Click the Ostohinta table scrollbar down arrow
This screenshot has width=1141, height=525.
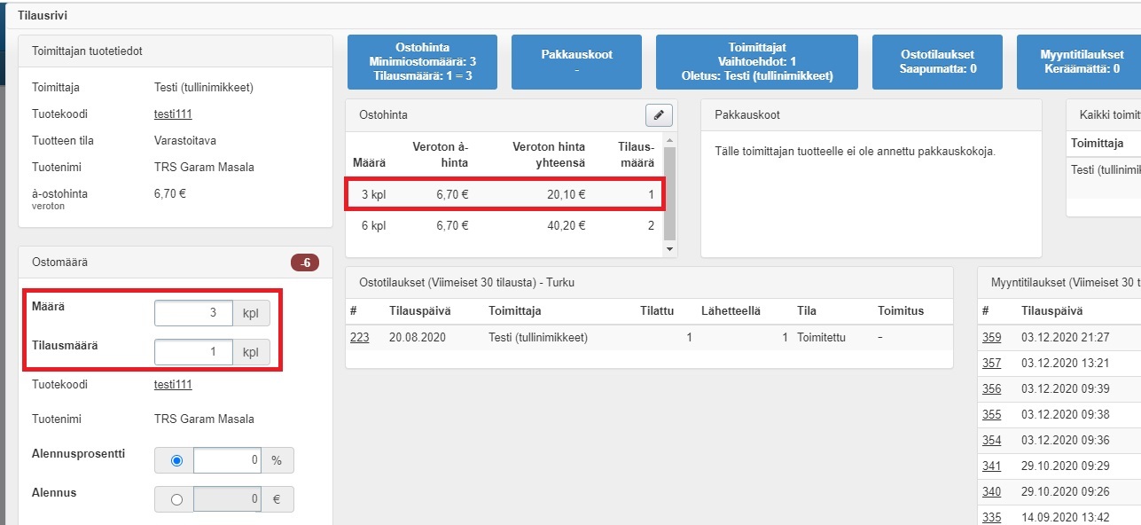click(x=670, y=250)
